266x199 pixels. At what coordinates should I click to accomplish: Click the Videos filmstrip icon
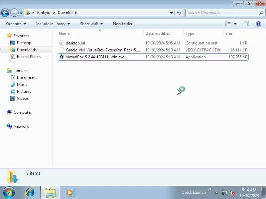(13, 98)
